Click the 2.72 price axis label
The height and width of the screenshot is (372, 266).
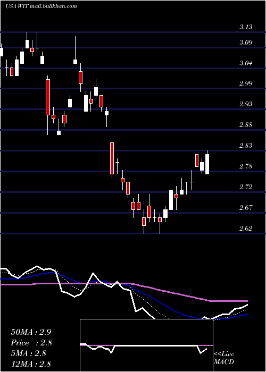246,187
